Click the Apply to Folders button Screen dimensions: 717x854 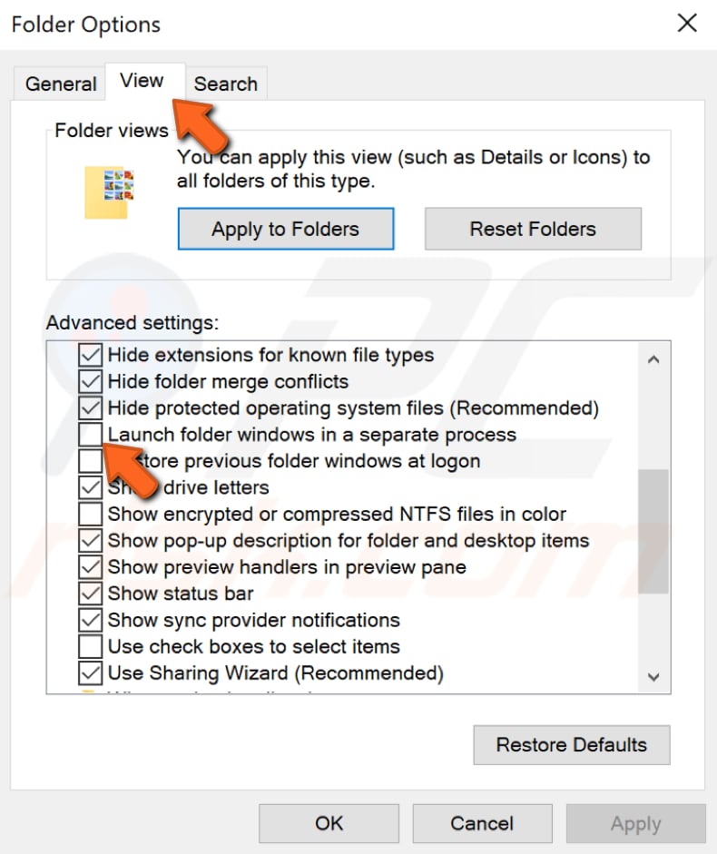click(x=285, y=229)
